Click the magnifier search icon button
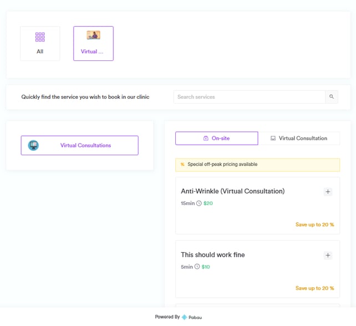Viewport: 356px width, 326px height. click(x=332, y=97)
